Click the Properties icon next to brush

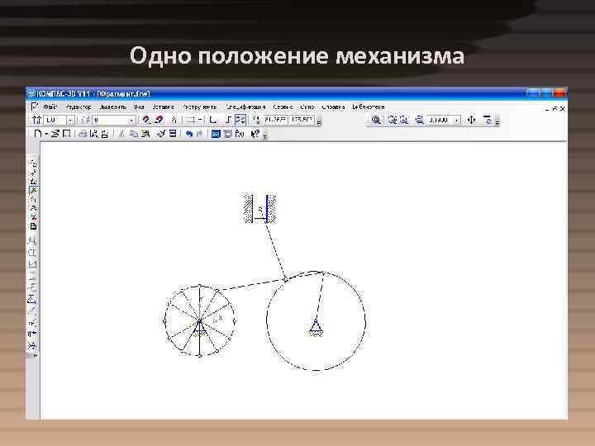pos(173,134)
